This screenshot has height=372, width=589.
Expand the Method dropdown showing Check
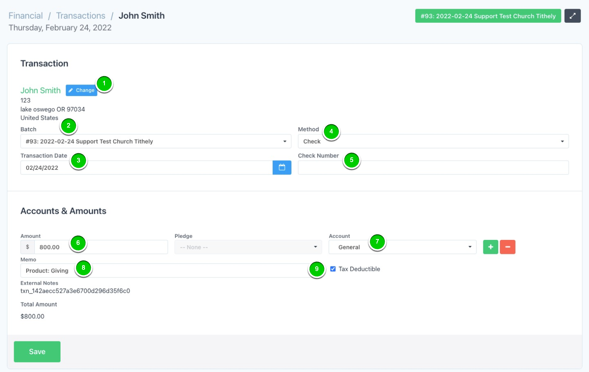(433, 142)
